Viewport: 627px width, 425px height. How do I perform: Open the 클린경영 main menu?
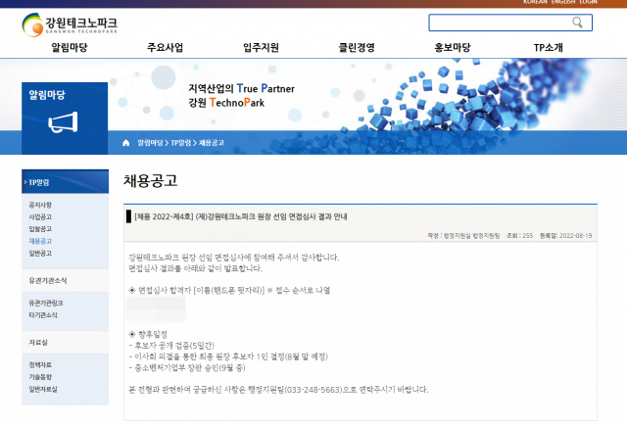pos(357,48)
